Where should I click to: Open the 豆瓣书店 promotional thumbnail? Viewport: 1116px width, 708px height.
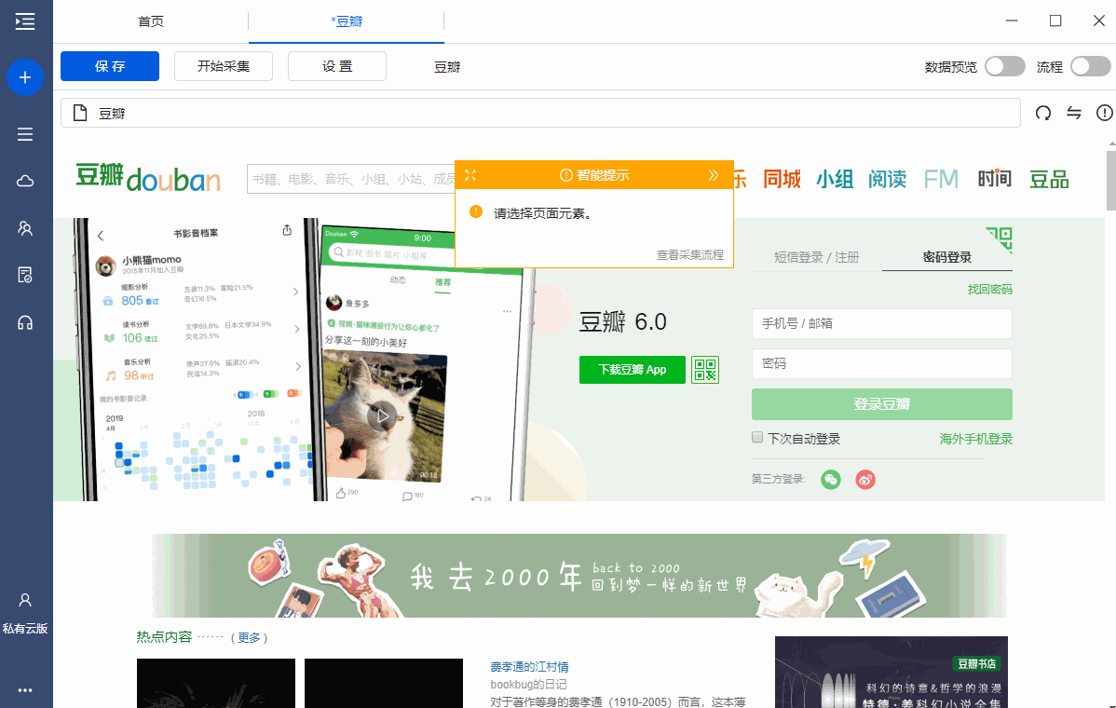tap(891, 672)
